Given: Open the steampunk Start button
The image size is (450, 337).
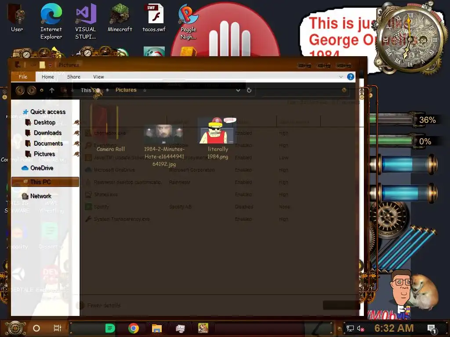Looking at the screenshot, I should (x=15, y=328).
